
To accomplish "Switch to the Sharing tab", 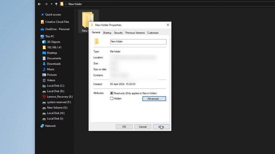I will pos(107,33).
